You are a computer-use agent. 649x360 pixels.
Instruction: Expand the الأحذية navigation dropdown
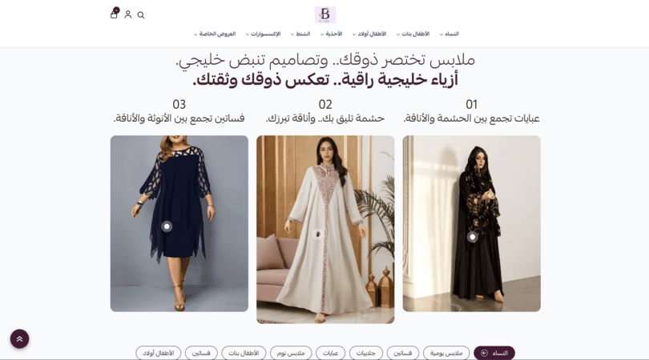pos(331,34)
